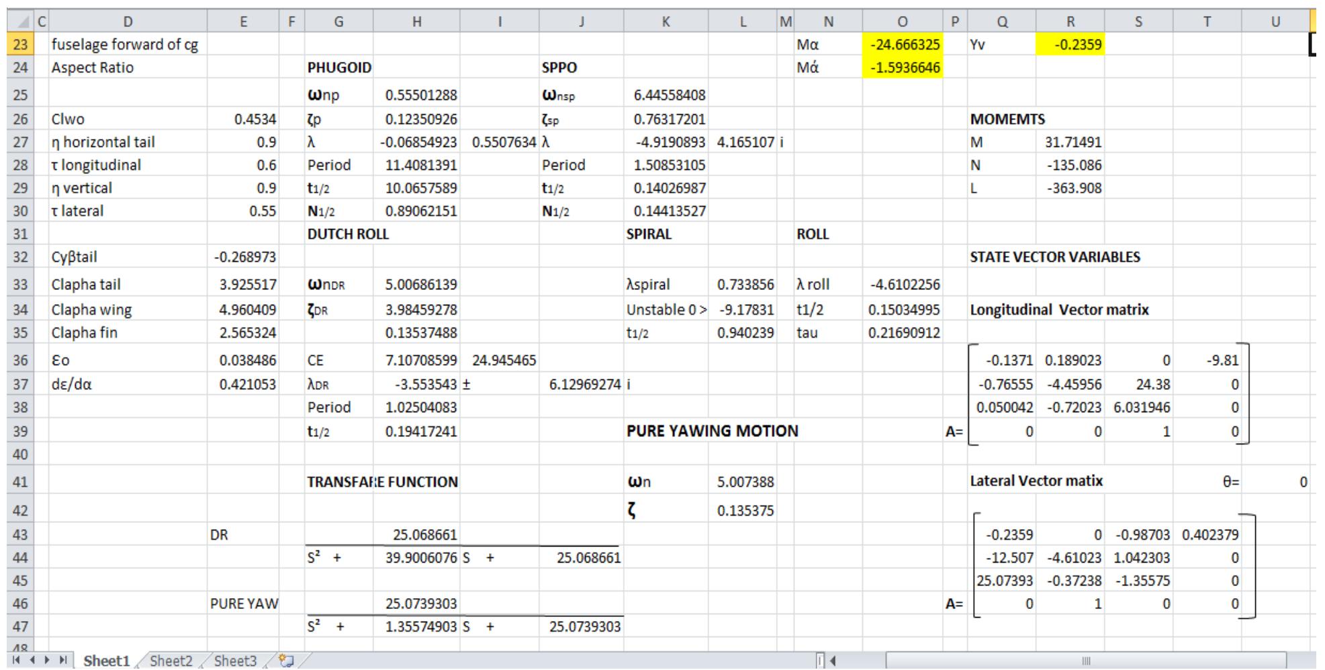The image size is (1325, 670).
Task: Click the horizontal scrollbar left arrow
Action: [x=833, y=661]
